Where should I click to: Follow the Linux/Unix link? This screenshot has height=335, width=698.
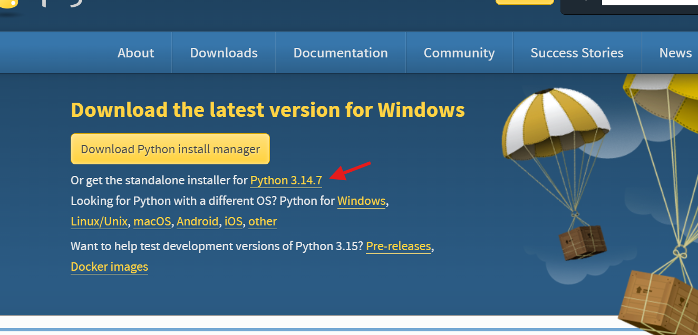(99, 221)
